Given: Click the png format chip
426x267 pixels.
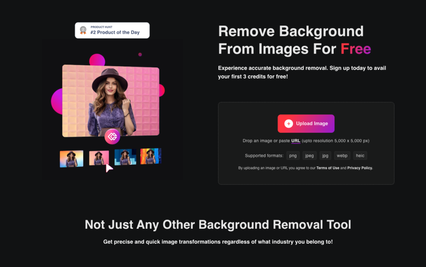Looking at the screenshot, I should (293, 155).
